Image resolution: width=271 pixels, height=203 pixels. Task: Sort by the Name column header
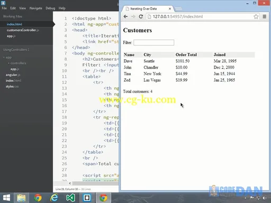129,54
